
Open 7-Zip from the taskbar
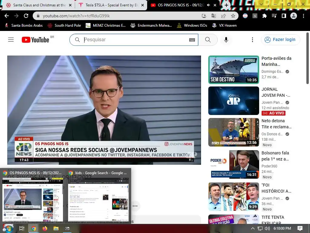coord(67,228)
